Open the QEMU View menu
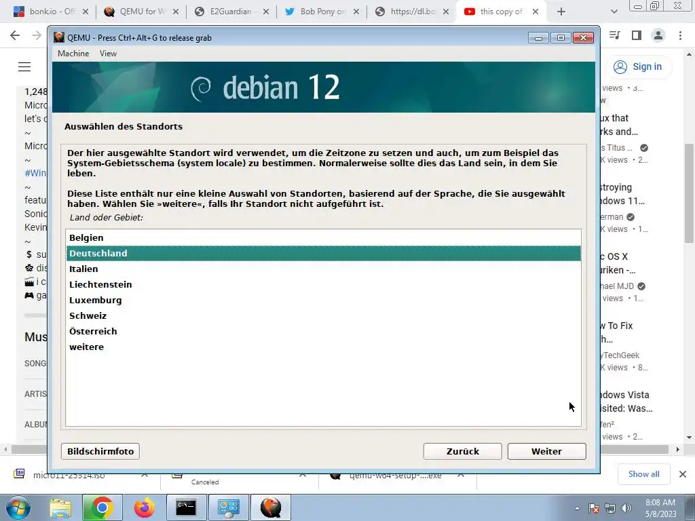Viewport: 695px width, 521px height. [x=108, y=54]
